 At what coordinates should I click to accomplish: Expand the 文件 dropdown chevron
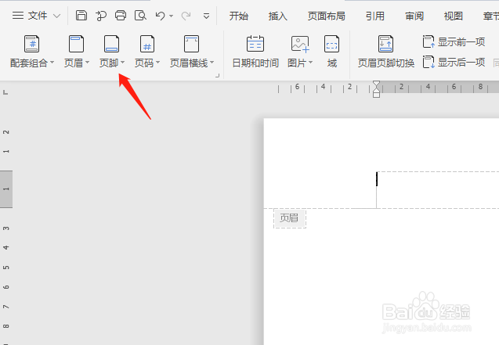tap(56, 16)
